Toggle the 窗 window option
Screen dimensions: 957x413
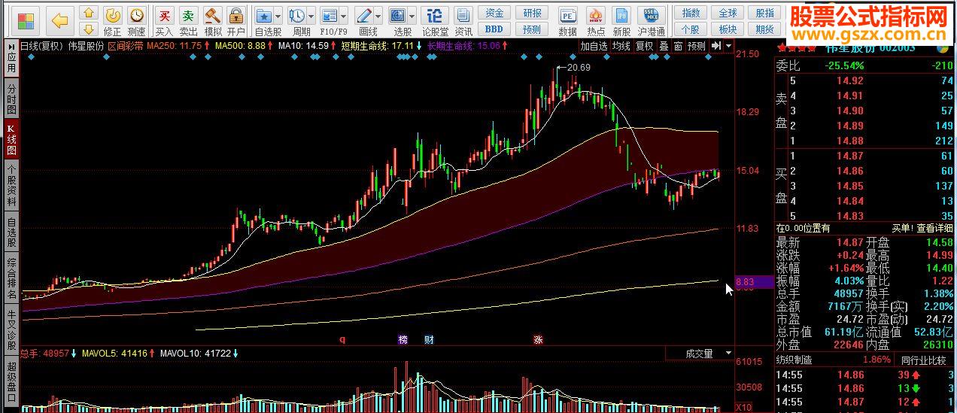pos(679,46)
